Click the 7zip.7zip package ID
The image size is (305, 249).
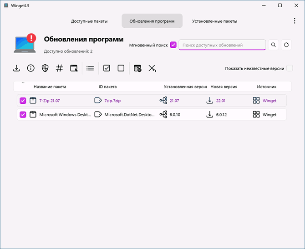(112, 101)
